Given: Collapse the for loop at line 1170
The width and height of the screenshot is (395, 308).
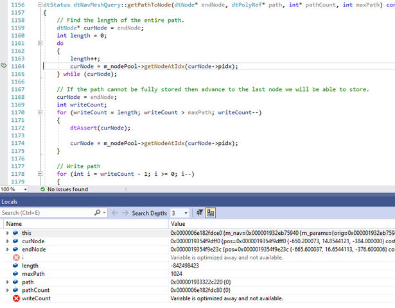Looking at the screenshot, I should (40, 112).
